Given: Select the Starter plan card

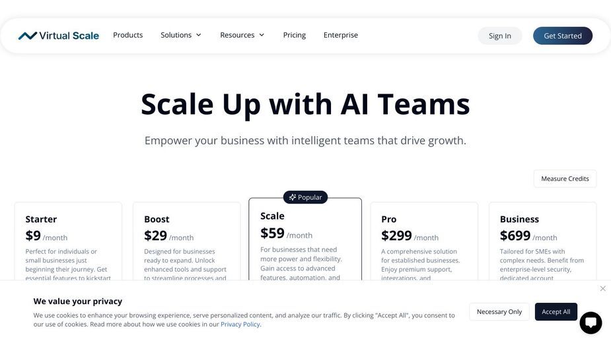Looking at the screenshot, I should coord(68,241).
